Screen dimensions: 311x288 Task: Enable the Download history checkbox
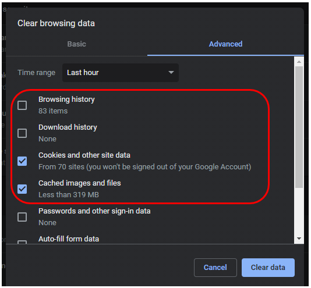(x=22, y=133)
